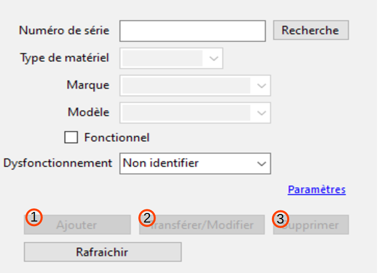Click inside the Type de matériel field
The height and width of the screenshot is (273, 378).
(x=171, y=59)
